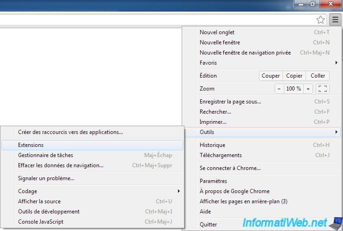343x231 pixels.
Task: Click the Chrome hamburger menu icon
Action: point(335,19)
